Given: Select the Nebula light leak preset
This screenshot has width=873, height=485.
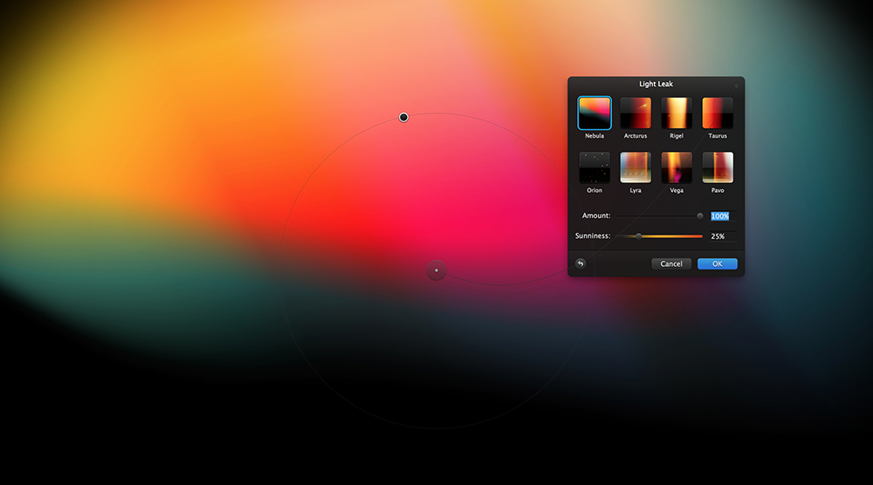Looking at the screenshot, I should (594, 113).
